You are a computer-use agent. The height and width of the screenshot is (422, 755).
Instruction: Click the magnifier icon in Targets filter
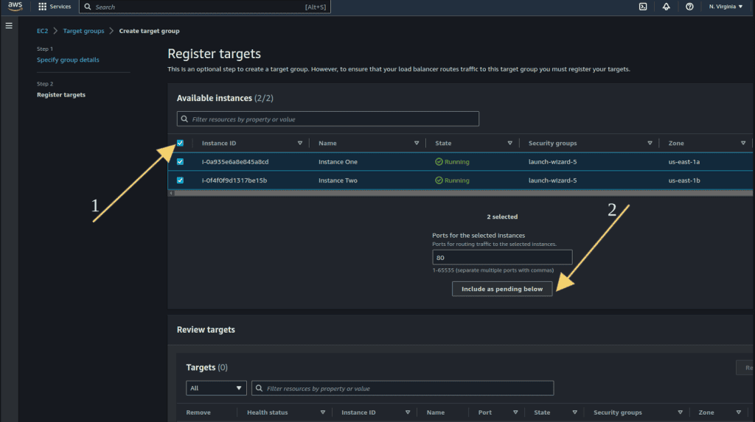(x=259, y=388)
